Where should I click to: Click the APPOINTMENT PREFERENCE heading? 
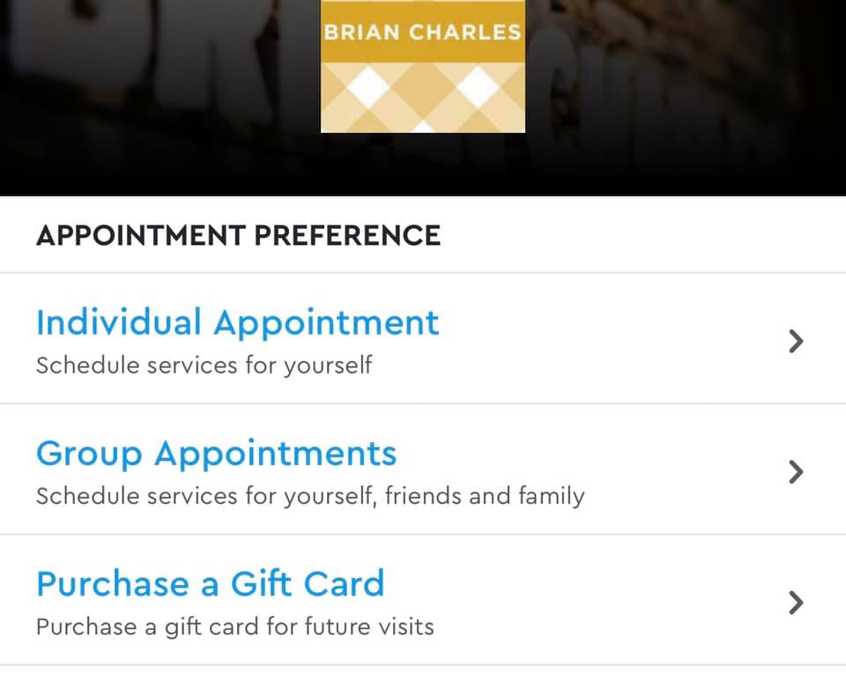(x=238, y=235)
